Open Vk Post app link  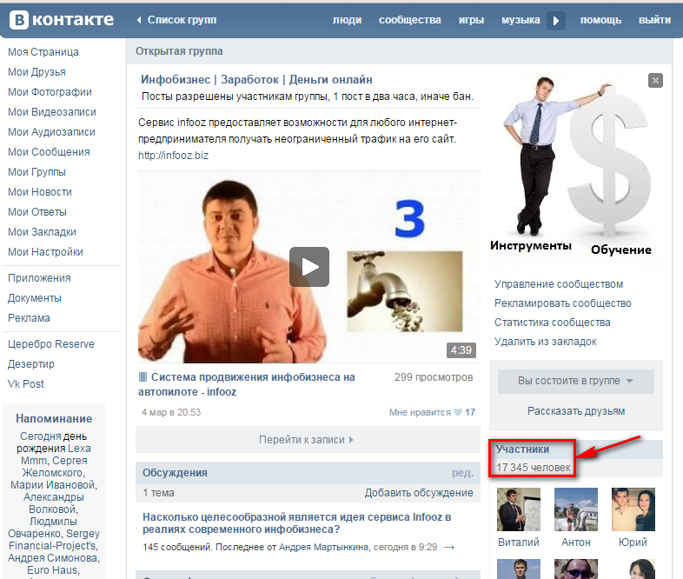tap(26, 384)
